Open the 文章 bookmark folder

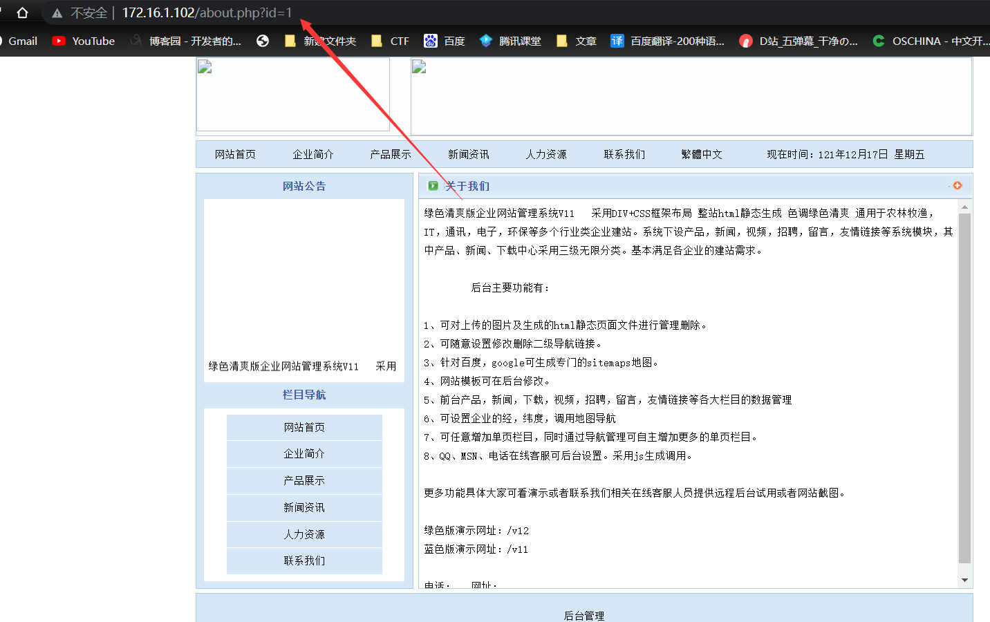click(576, 41)
